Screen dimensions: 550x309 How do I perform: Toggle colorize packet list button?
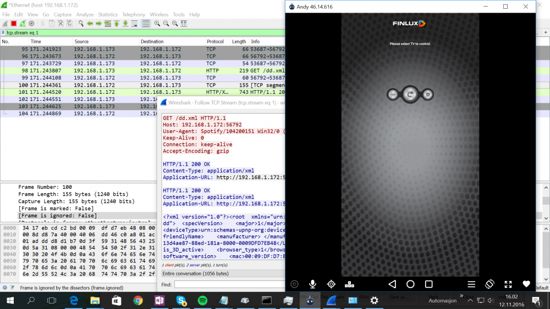click(x=146, y=24)
